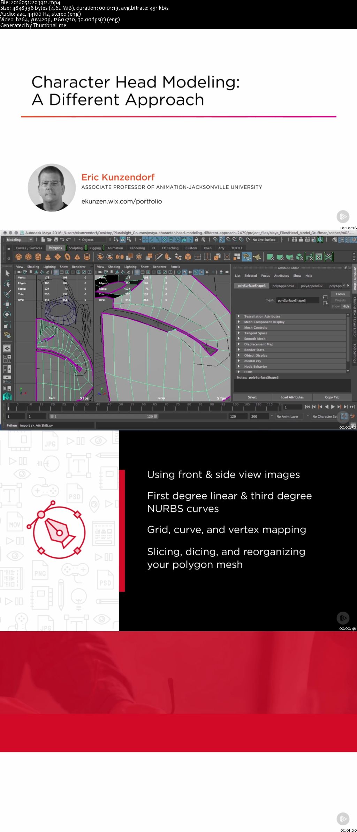Click the input connection icon beside mesh field
The width and height of the screenshot is (357, 832).
325,297
